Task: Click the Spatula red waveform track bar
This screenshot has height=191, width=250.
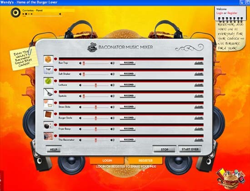Action: pyautogui.click(x=131, y=92)
